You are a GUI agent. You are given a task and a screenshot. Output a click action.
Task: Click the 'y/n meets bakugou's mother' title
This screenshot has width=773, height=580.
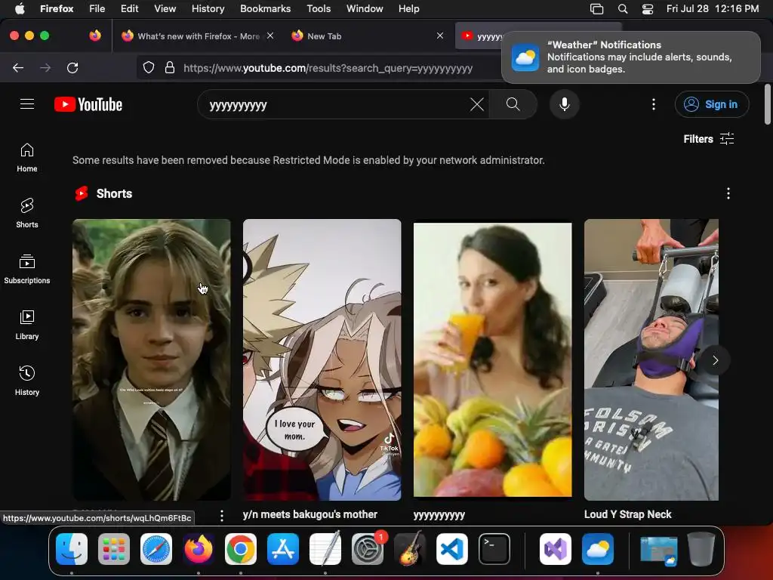tap(310, 514)
